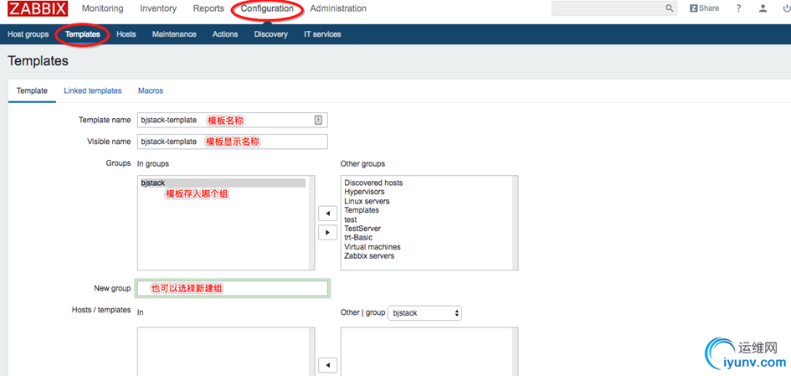Go to Actions submenu
The height and width of the screenshot is (376, 791).
click(225, 34)
